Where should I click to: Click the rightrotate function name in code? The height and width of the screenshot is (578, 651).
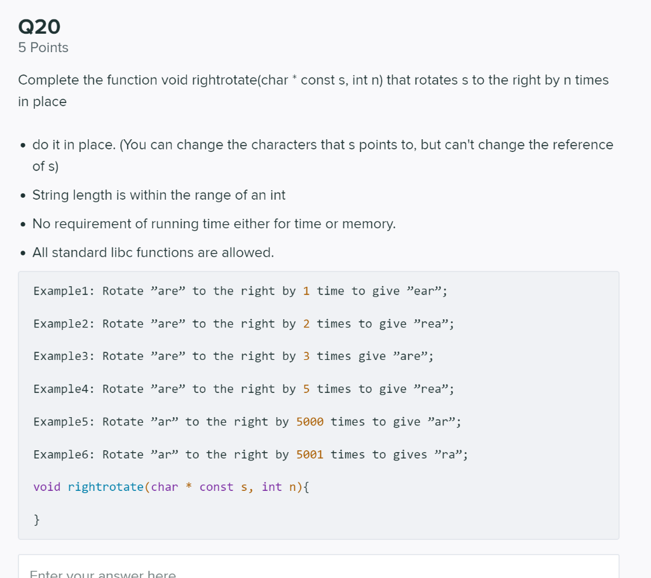(106, 487)
